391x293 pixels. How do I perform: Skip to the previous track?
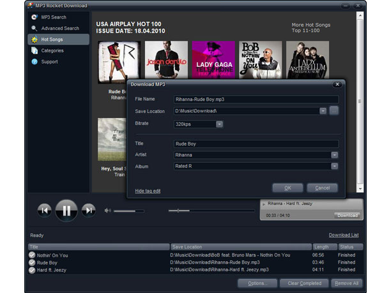click(44, 211)
